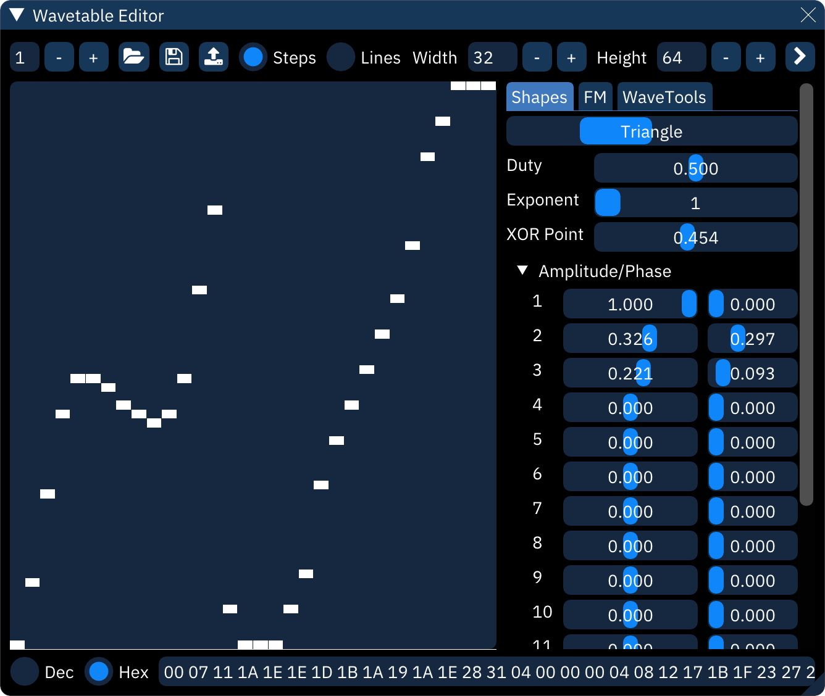Select the Steps display mode

pyautogui.click(x=253, y=57)
